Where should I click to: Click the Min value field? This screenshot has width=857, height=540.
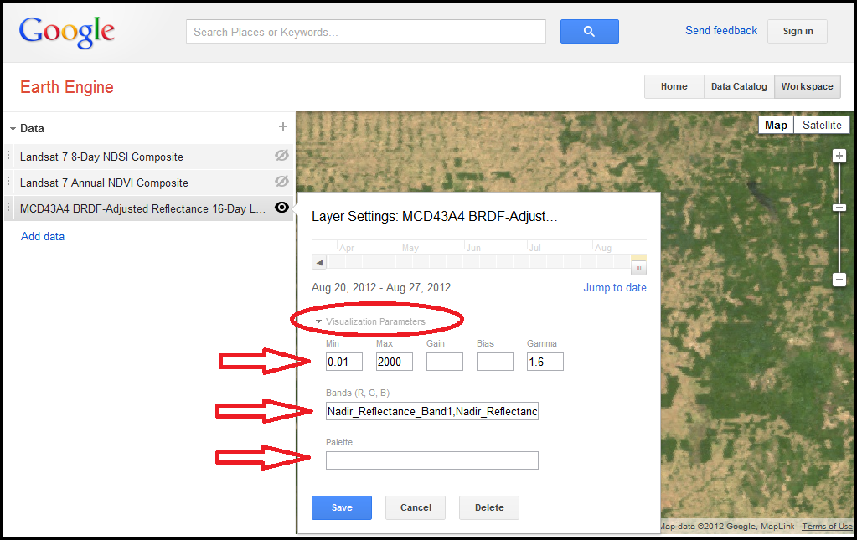[343, 362]
